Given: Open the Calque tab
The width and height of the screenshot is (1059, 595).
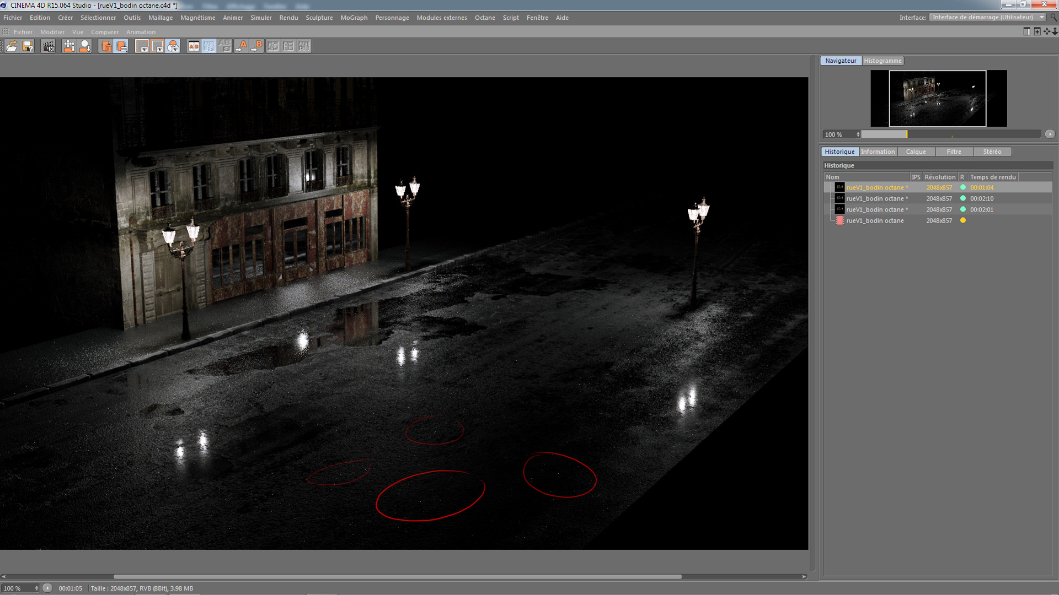Looking at the screenshot, I should point(916,152).
